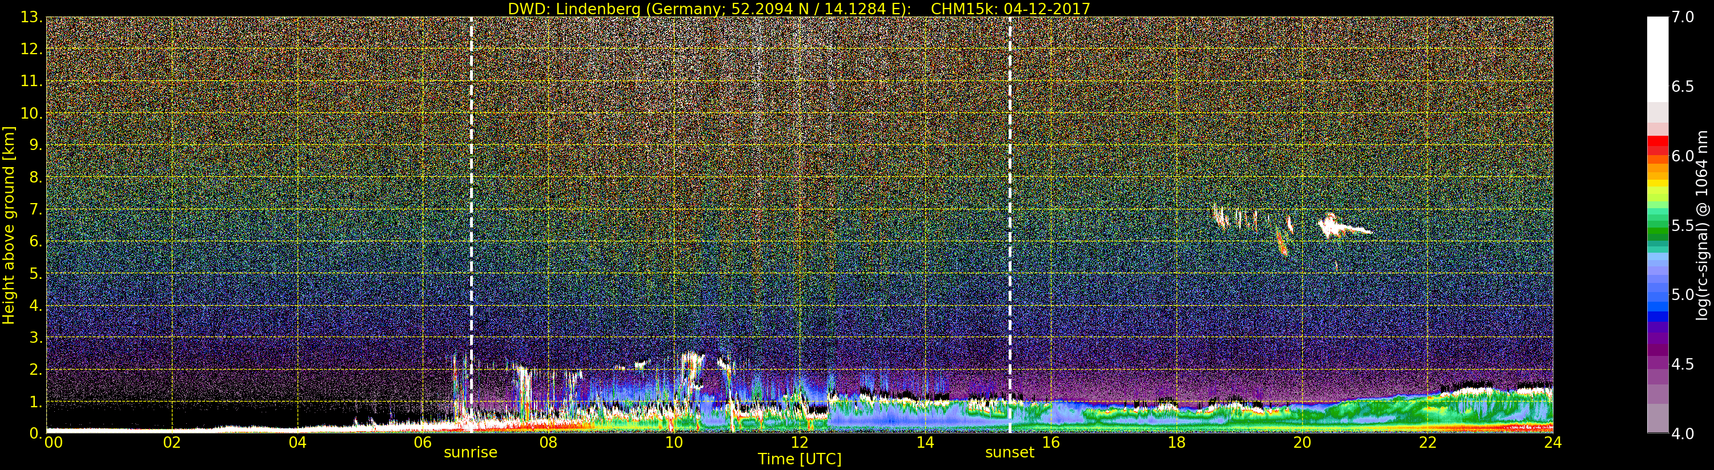This screenshot has height=470, width=1714.
Task: Click the 7.0 label on the colorbar
Action: click(1683, 17)
